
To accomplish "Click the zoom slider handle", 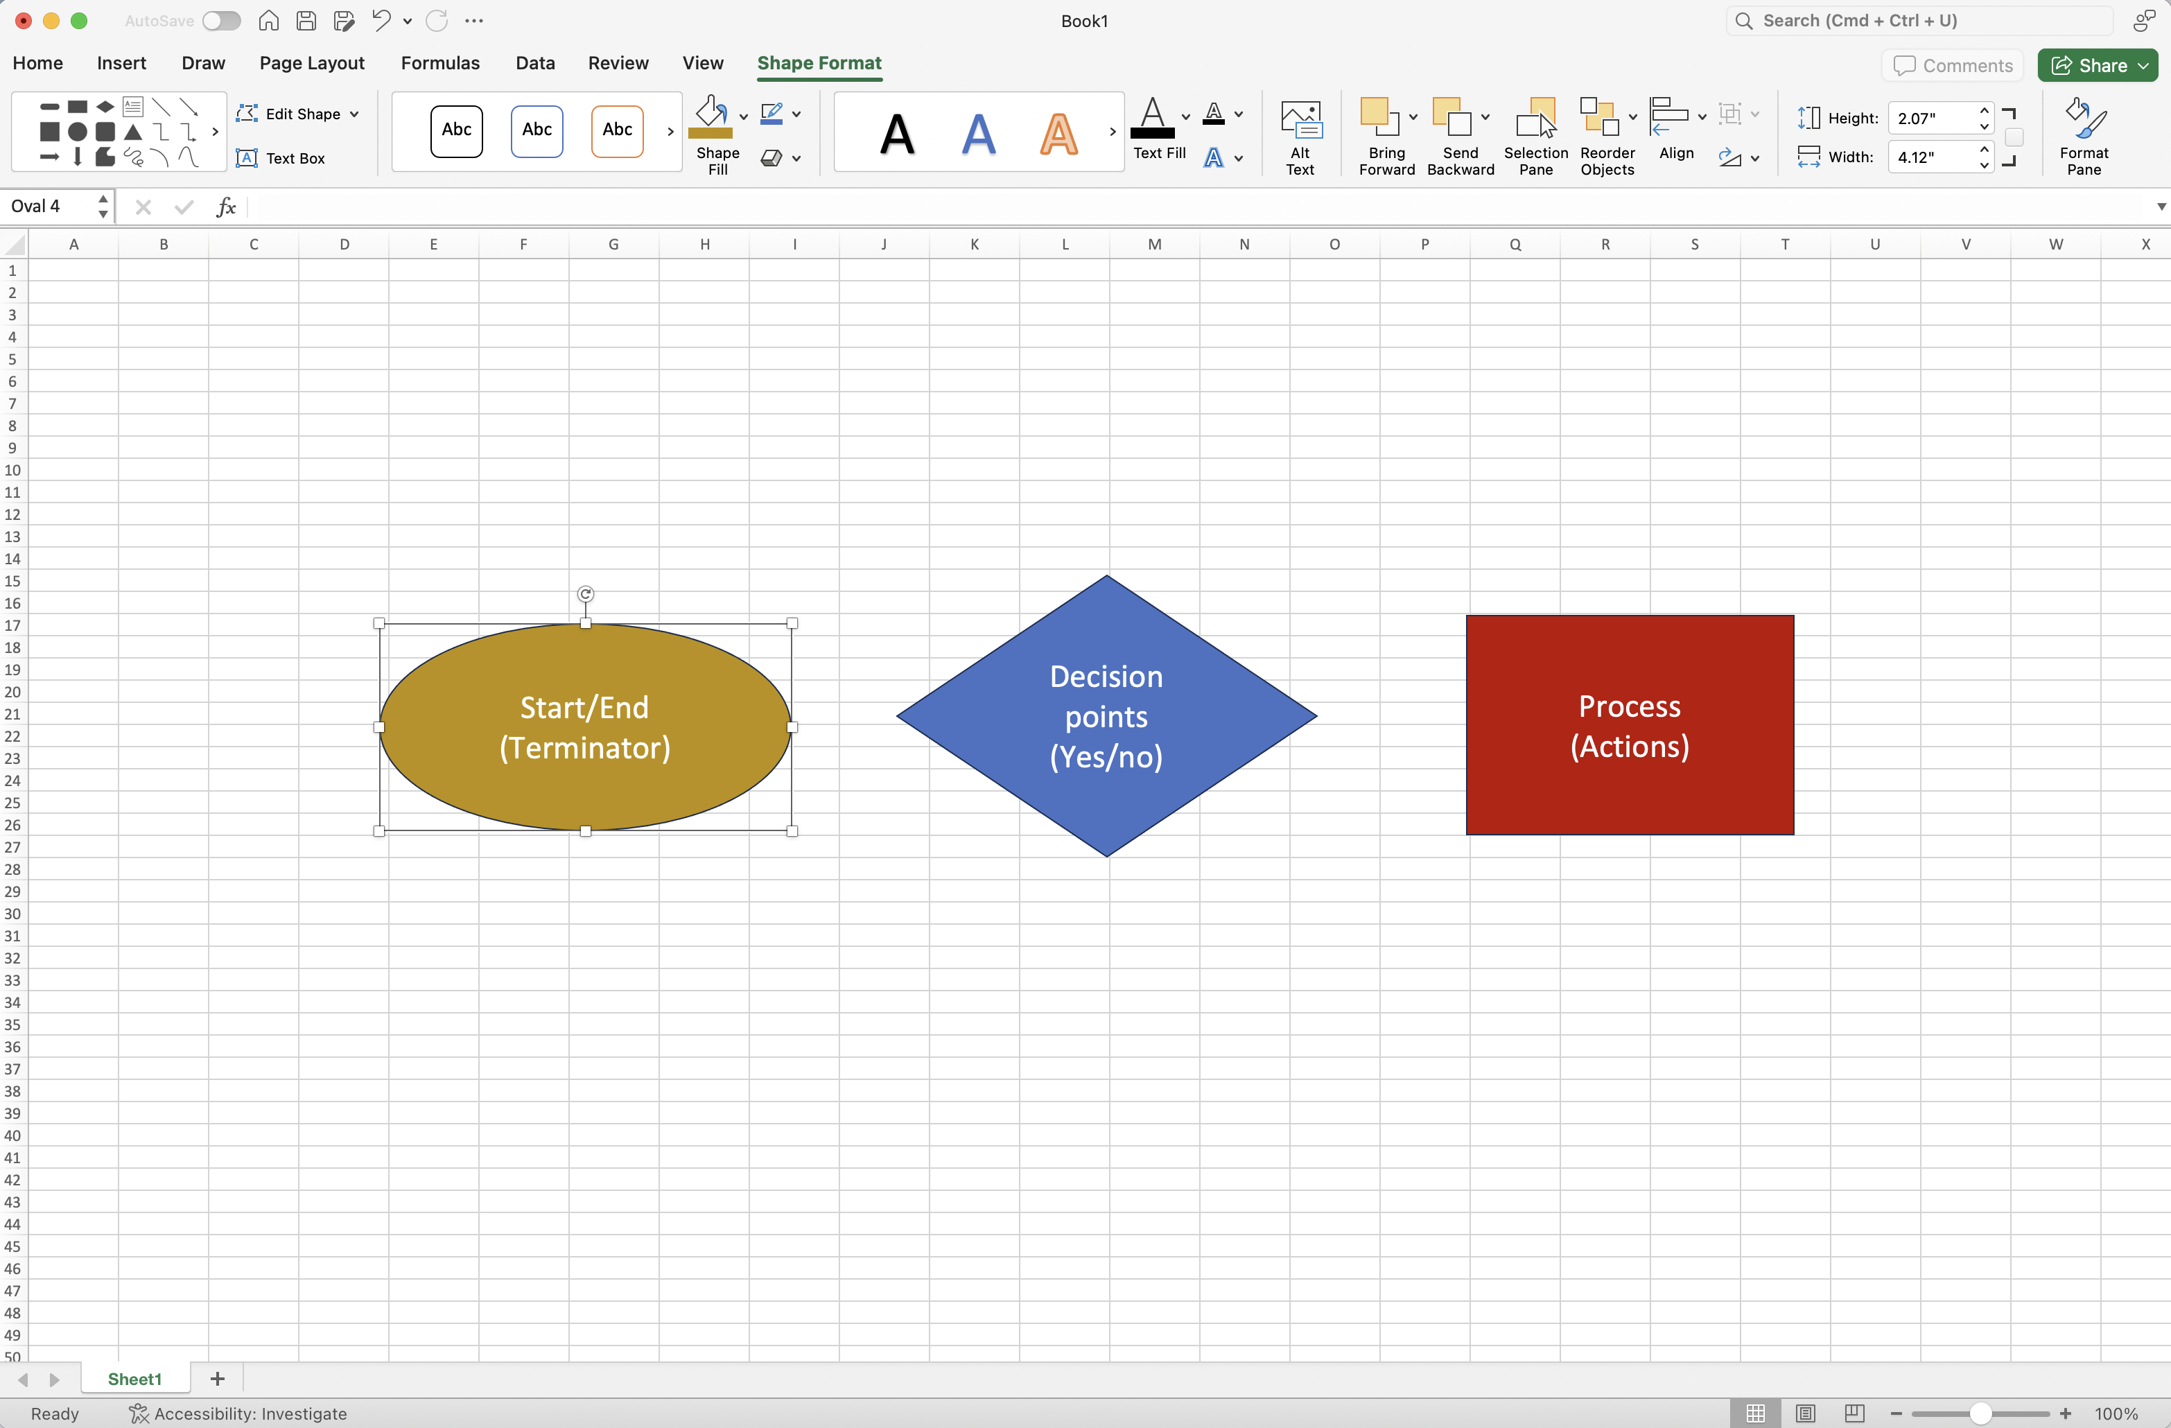I will pos(1980,1413).
